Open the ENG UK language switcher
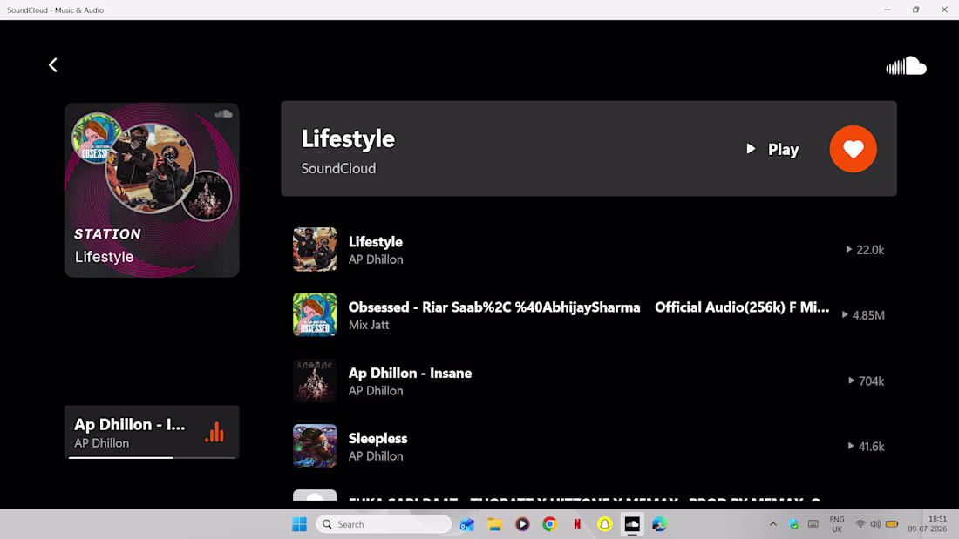The height and width of the screenshot is (539, 959). click(837, 524)
